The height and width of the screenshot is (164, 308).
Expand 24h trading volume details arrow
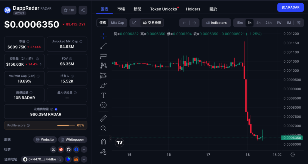41,64
